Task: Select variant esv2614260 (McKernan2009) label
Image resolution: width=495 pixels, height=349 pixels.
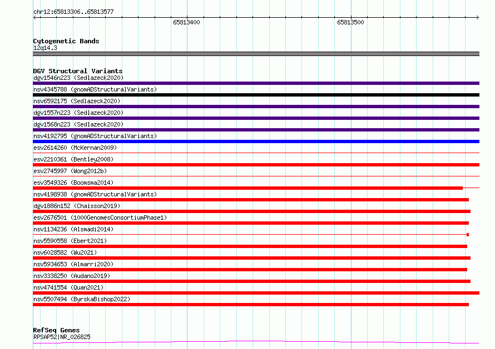Action: tap(75, 148)
